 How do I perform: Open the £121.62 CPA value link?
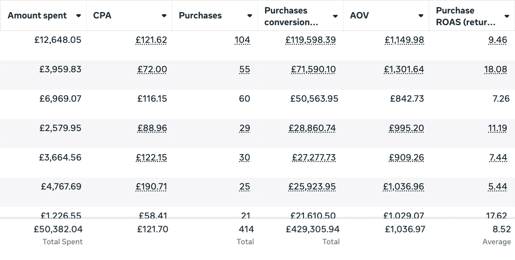(x=151, y=40)
